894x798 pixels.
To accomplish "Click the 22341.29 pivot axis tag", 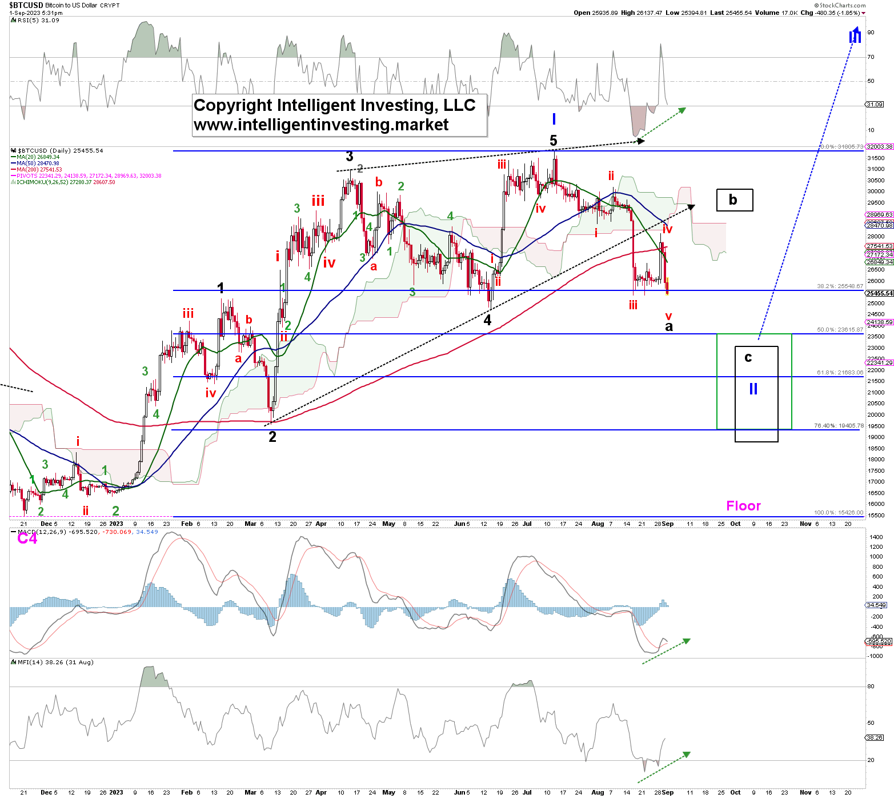I will pos(880,362).
